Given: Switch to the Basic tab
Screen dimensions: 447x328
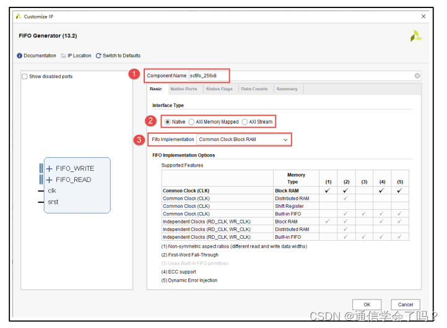Looking at the screenshot, I should (x=156, y=89).
